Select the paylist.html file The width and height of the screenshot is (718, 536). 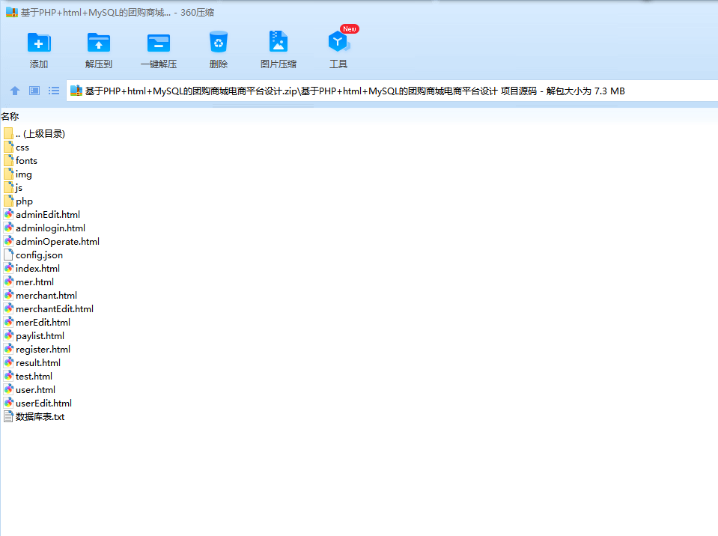34,336
